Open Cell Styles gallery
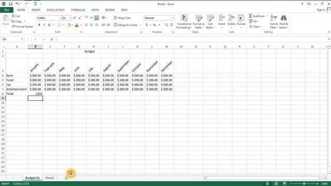331x186 pixels. point(210,22)
